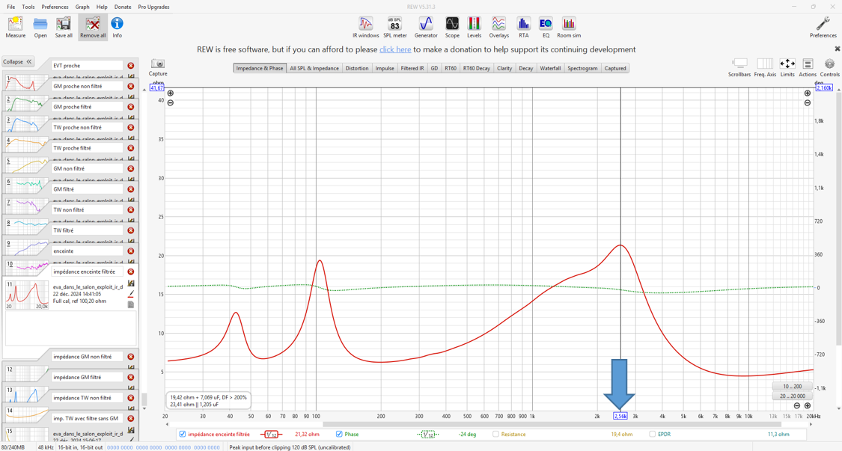Set frequency range to 20 .. 20 000
This screenshot has height=451, width=842.
pos(792,396)
